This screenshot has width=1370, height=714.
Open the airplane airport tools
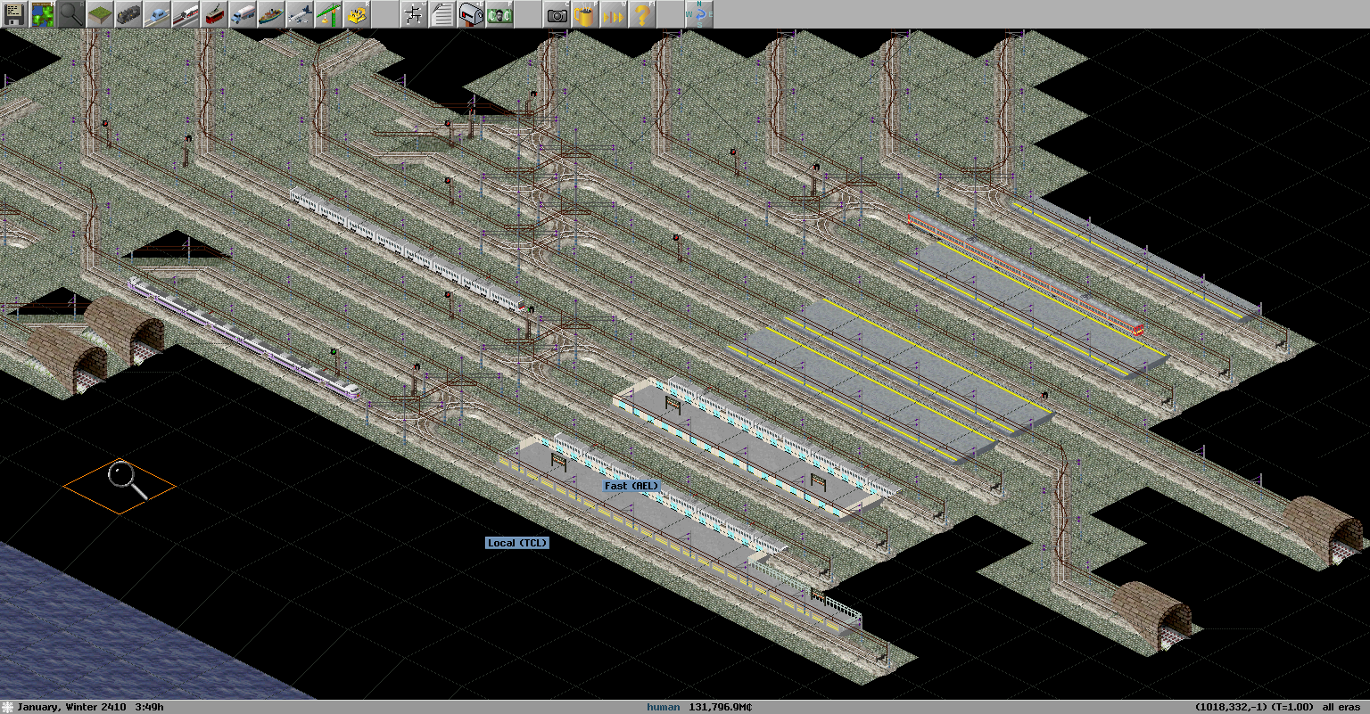(x=300, y=14)
